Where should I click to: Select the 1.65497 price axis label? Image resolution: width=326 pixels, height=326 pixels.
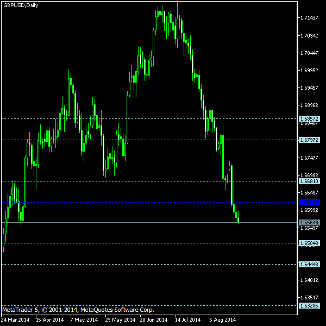point(309,228)
